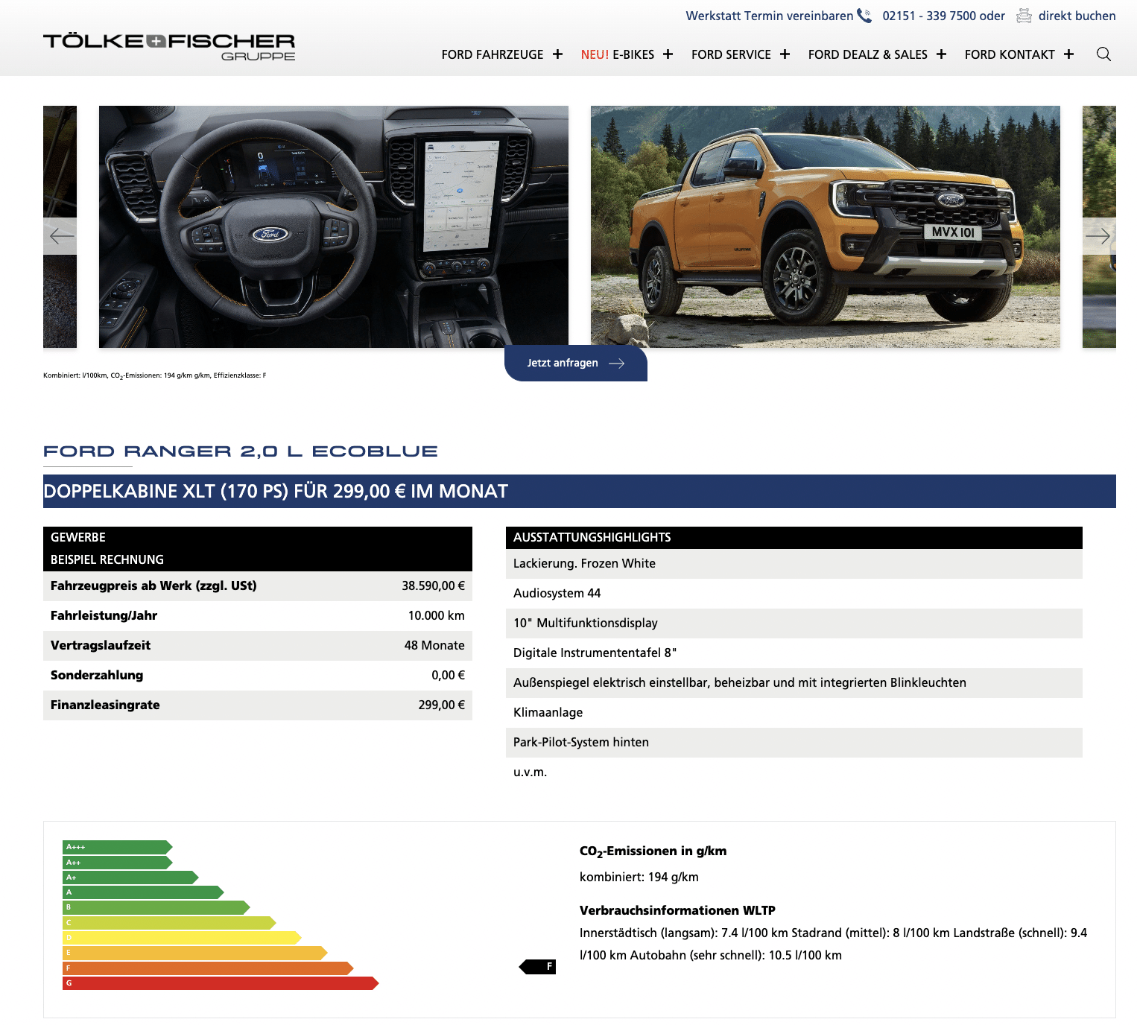Click the kombiniert: 194 g/km text
Image resolution: width=1137 pixels, height=1025 pixels.
click(639, 877)
